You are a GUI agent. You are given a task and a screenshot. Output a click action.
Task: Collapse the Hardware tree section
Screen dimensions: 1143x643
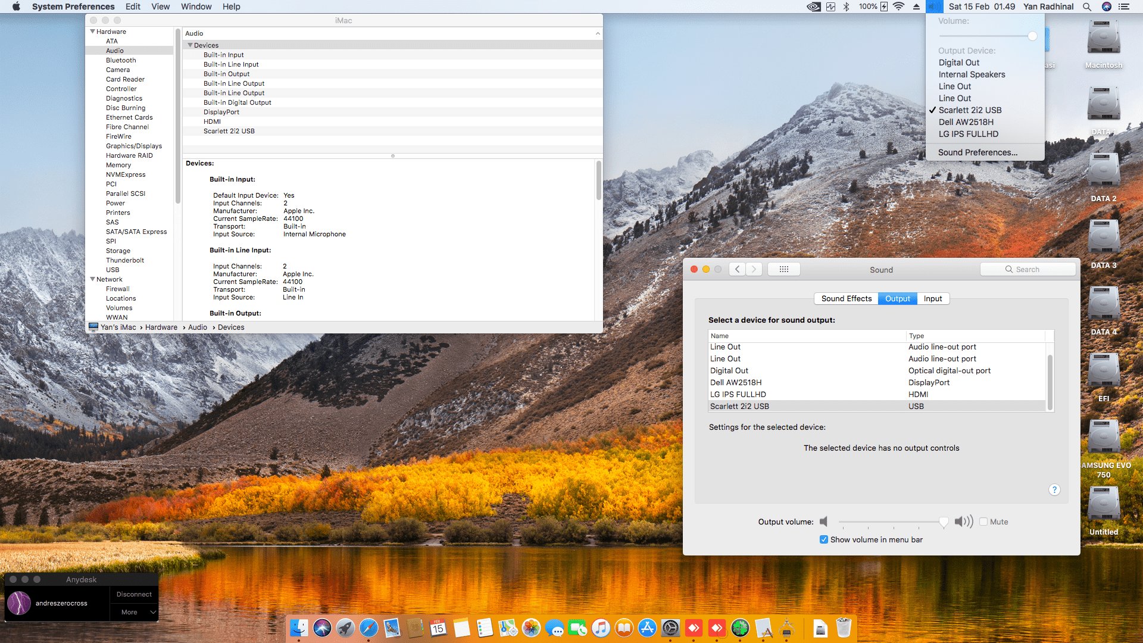coord(92,32)
